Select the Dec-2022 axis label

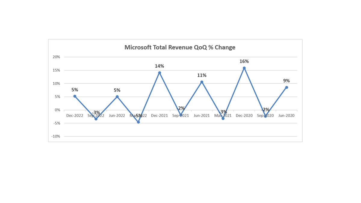pyautogui.click(x=75, y=115)
